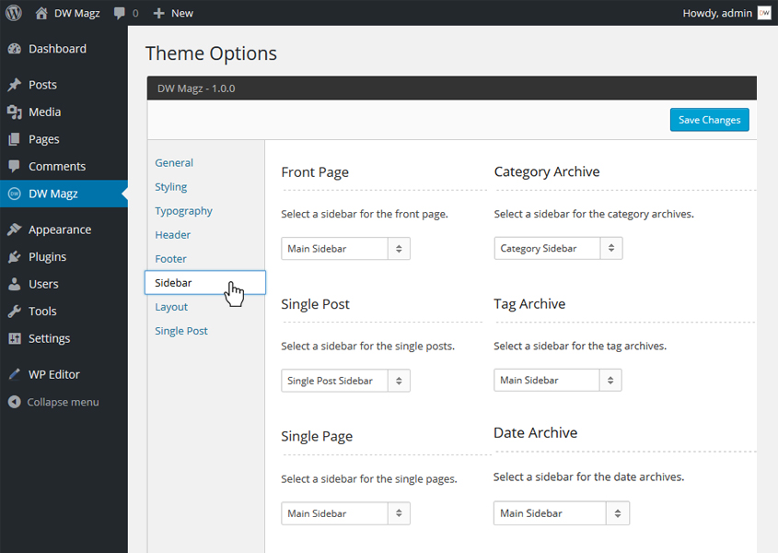Open the Date Archive sidebar dropdown
The width and height of the screenshot is (778, 553).
pyautogui.click(x=562, y=513)
